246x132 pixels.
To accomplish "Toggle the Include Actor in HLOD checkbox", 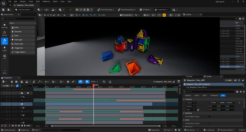I will point(209,124).
